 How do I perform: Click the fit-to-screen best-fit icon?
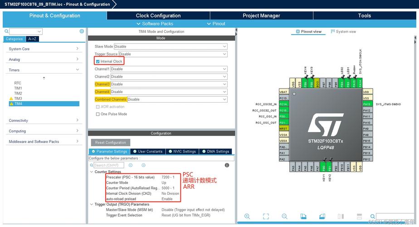[266, 216]
